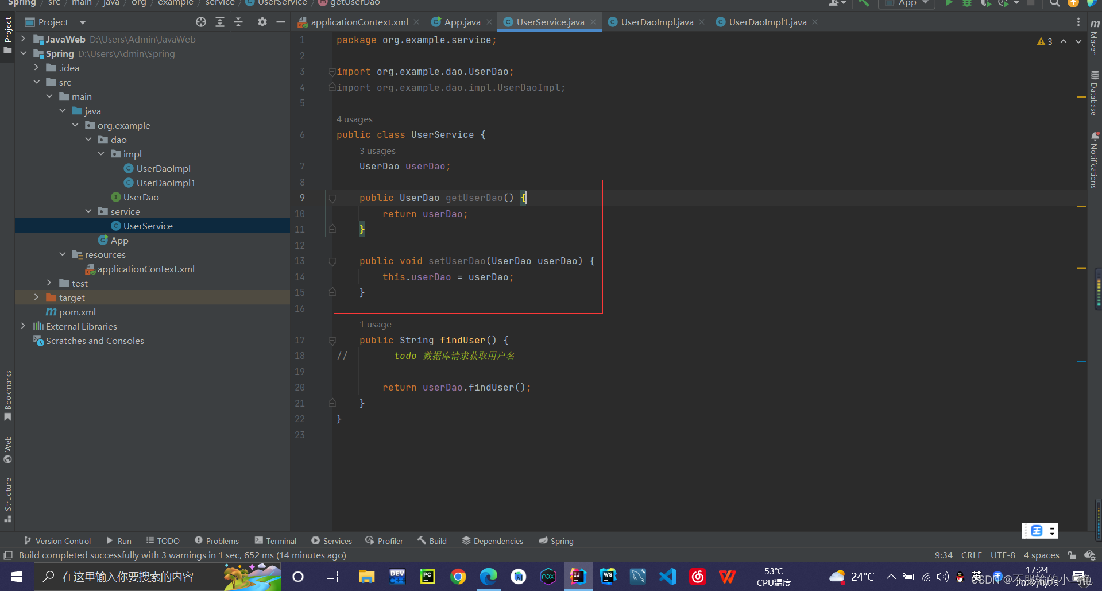The height and width of the screenshot is (591, 1102).
Task: Open Chrome from the Windows taskbar
Action: coord(458,577)
